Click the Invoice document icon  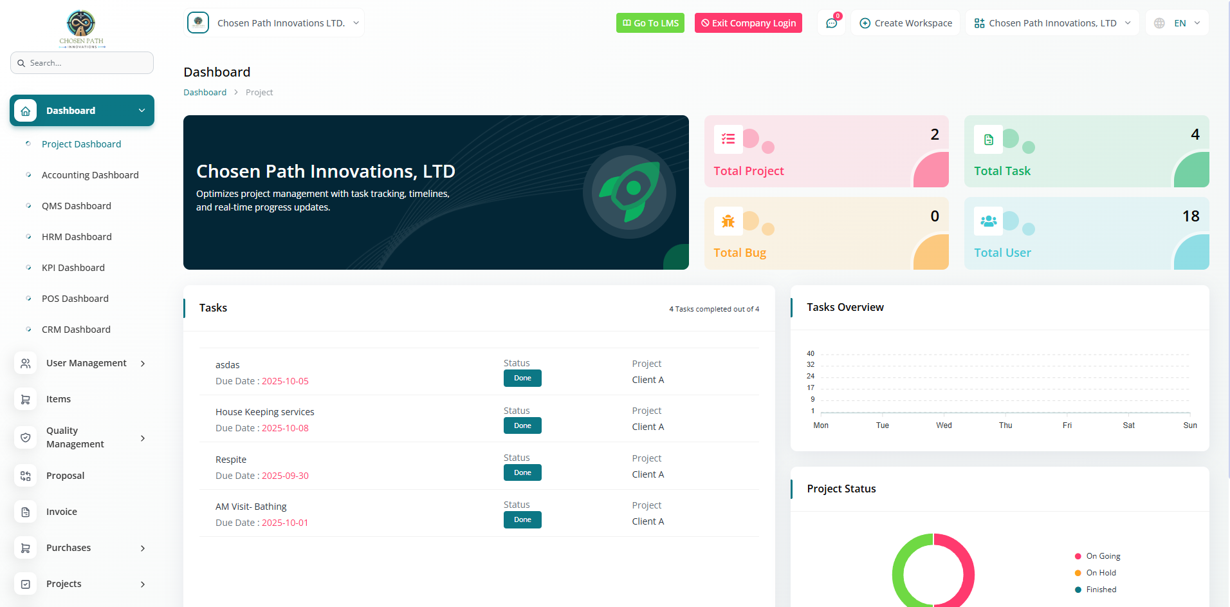[25, 512]
